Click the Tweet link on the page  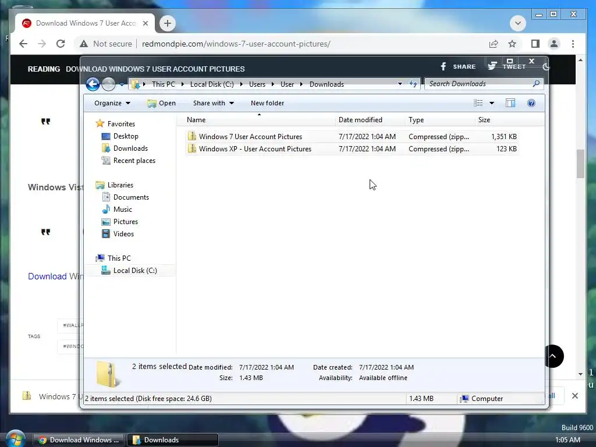coord(507,66)
